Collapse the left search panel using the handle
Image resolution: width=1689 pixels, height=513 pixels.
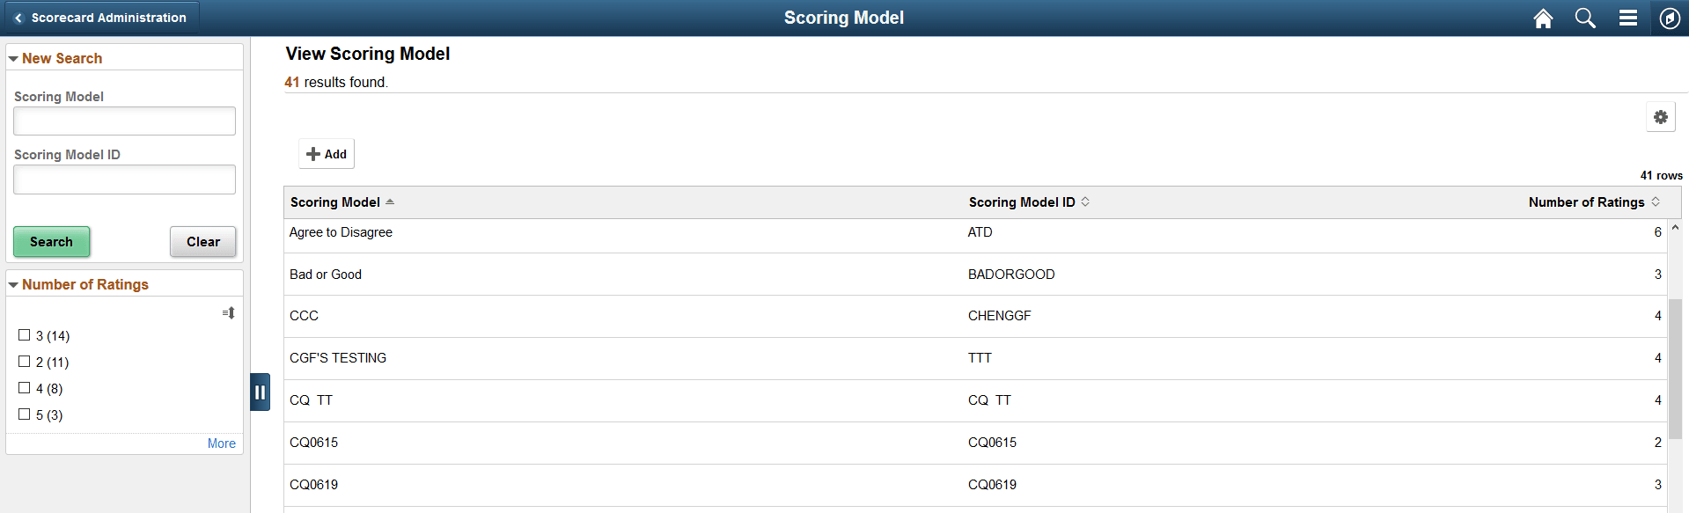click(x=260, y=393)
